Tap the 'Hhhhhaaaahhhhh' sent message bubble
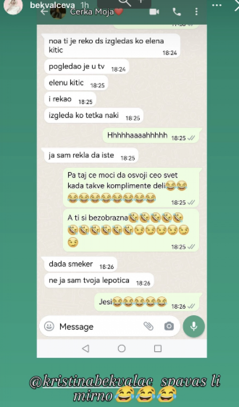239x407 pixels. click(x=151, y=136)
